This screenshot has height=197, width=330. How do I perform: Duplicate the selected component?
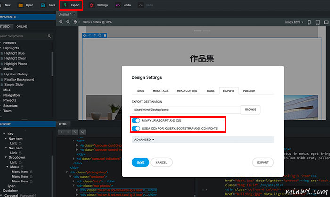100,35
